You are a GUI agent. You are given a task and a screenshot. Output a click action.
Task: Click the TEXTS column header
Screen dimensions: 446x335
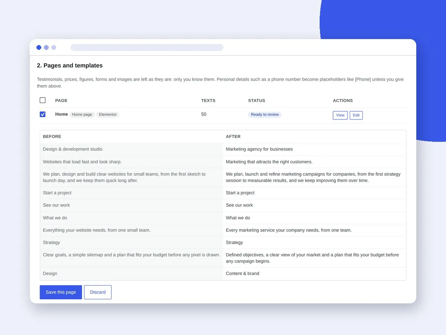(x=208, y=100)
